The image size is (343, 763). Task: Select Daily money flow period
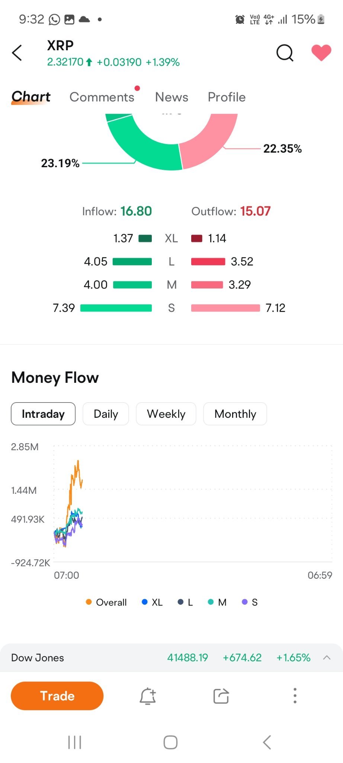click(106, 414)
